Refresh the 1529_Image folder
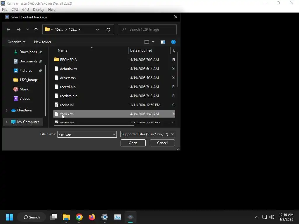Image resolution: width=299 pixels, height=224 pixels. tap(108, 30)
